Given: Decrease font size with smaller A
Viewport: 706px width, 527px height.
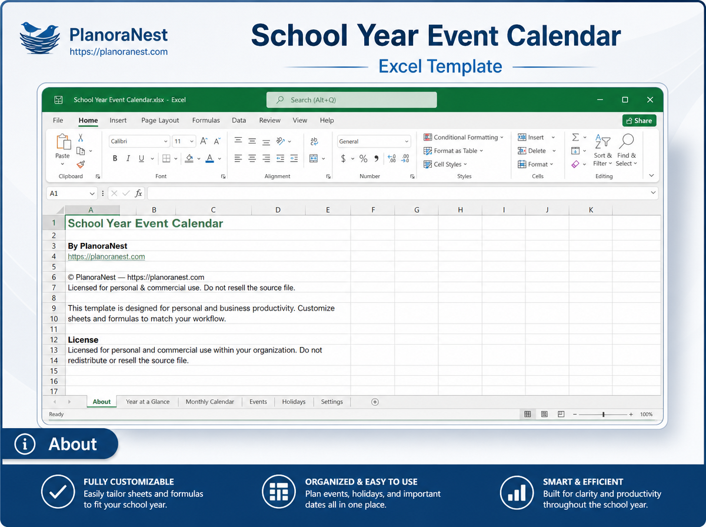Looking at the screenshot, I should tap(217, 141).
